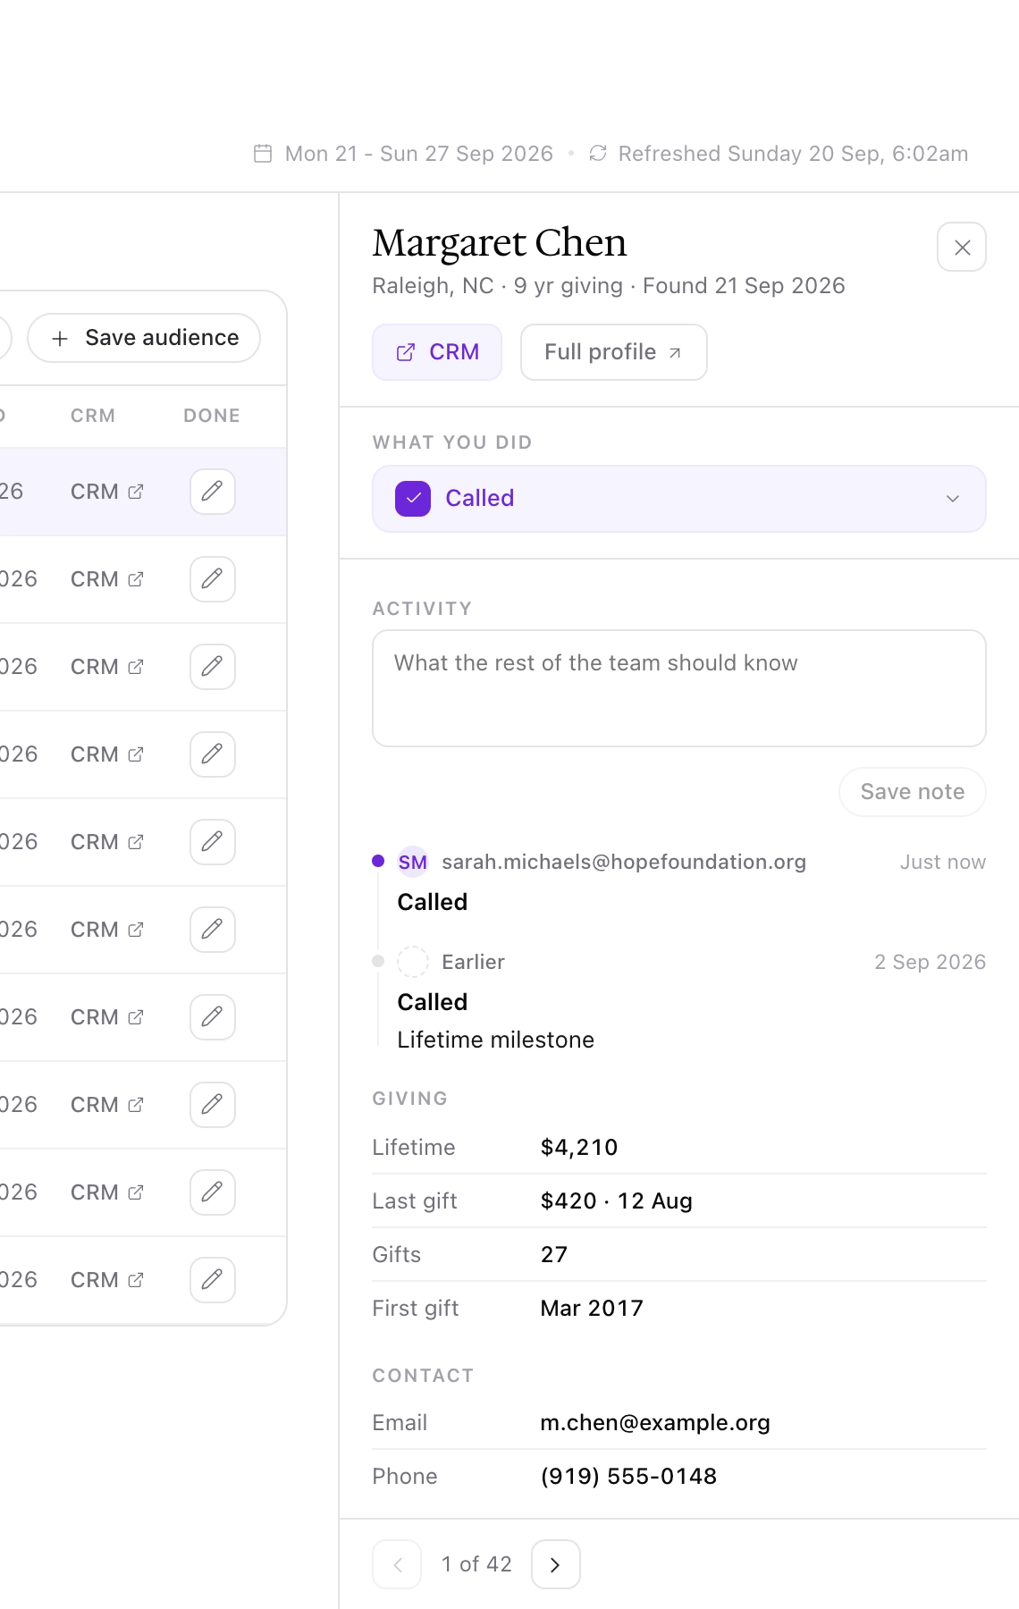1019x1609 pixels.
Task: Focus the team activity note field
Action: coord(679,688)
